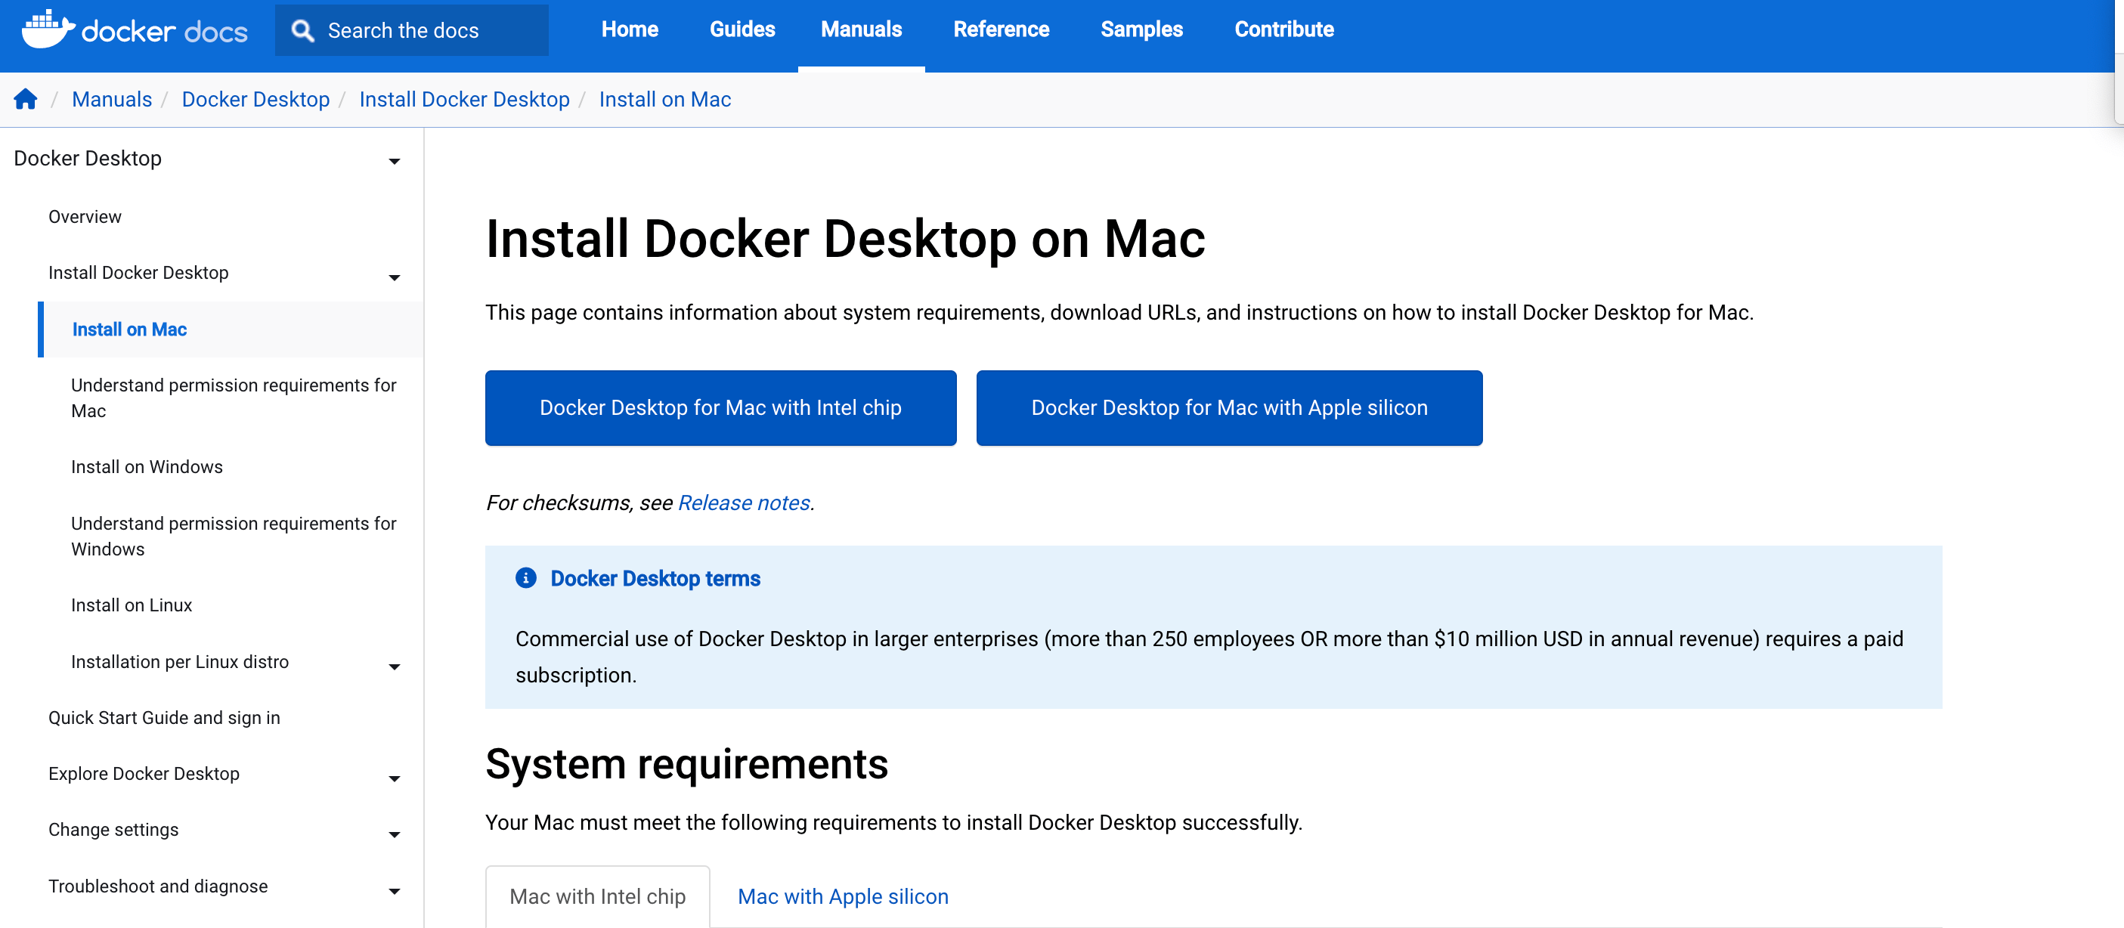
Task: Open the Guides nav item
Action: (x=742, y=29)
